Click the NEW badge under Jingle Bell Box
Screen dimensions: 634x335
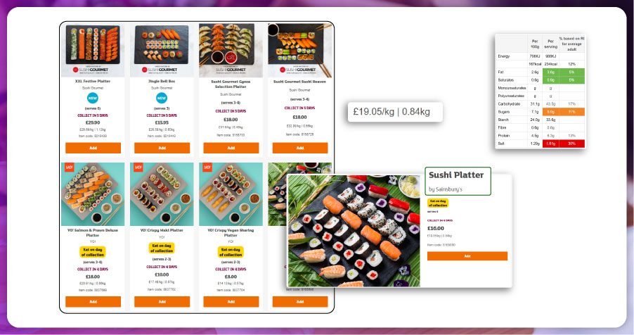tap(162, 98)
